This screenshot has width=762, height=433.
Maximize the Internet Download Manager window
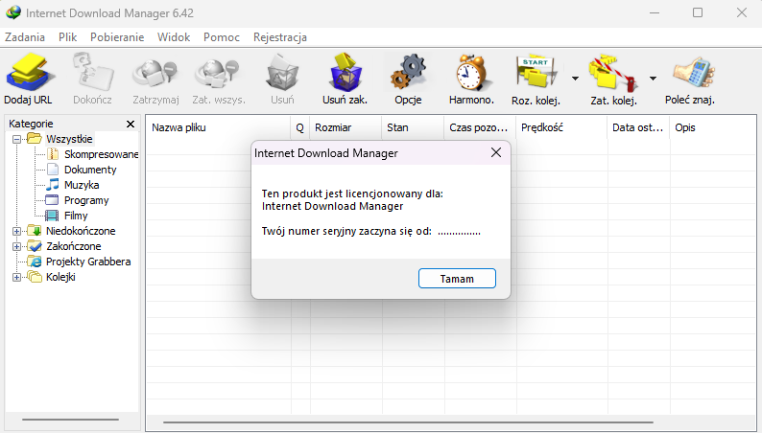tap(698, 12)
